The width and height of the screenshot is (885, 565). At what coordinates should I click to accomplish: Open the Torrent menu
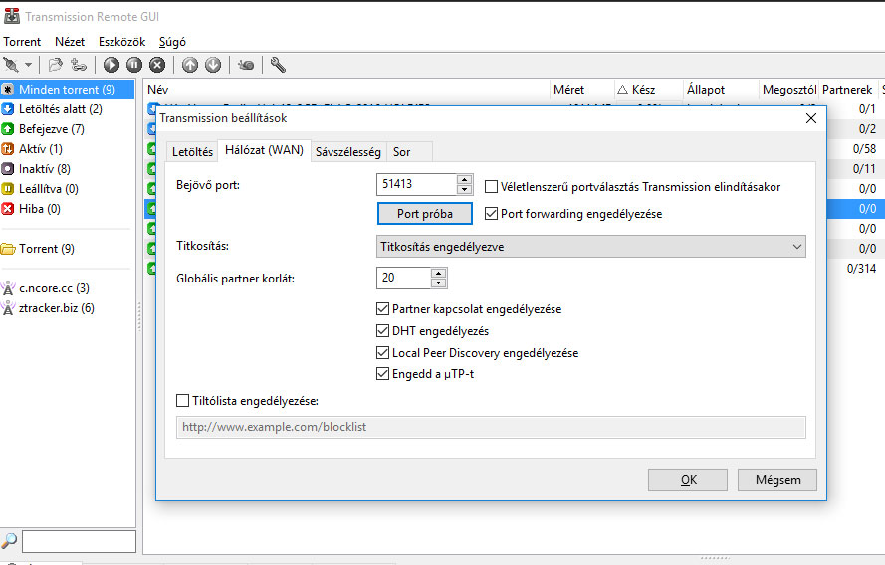click(x=22, y=42)
